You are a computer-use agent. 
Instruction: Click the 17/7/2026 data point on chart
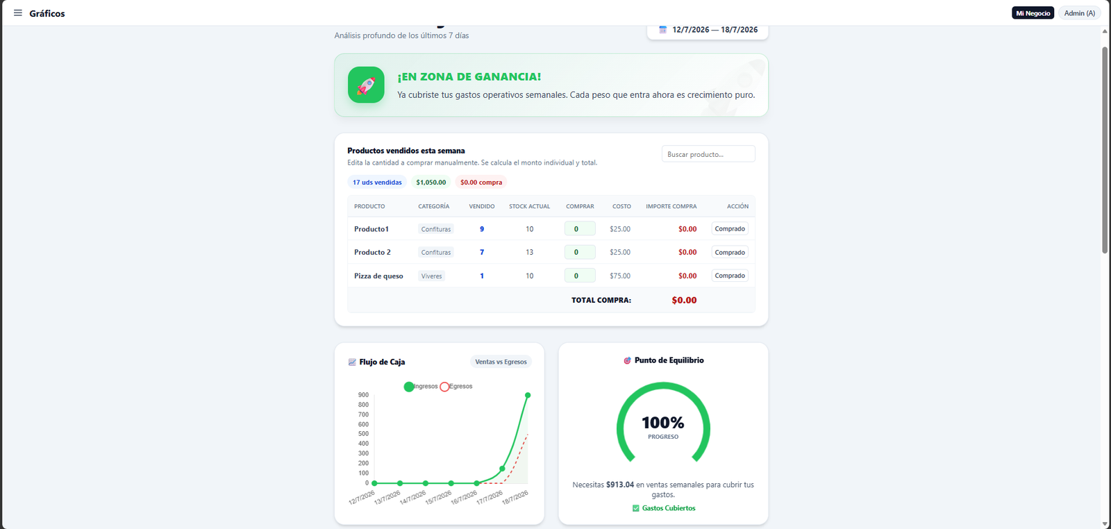[502, 469]
